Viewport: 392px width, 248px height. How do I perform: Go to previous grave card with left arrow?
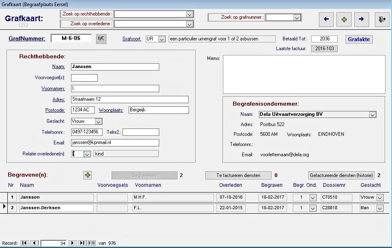[326, 19]
